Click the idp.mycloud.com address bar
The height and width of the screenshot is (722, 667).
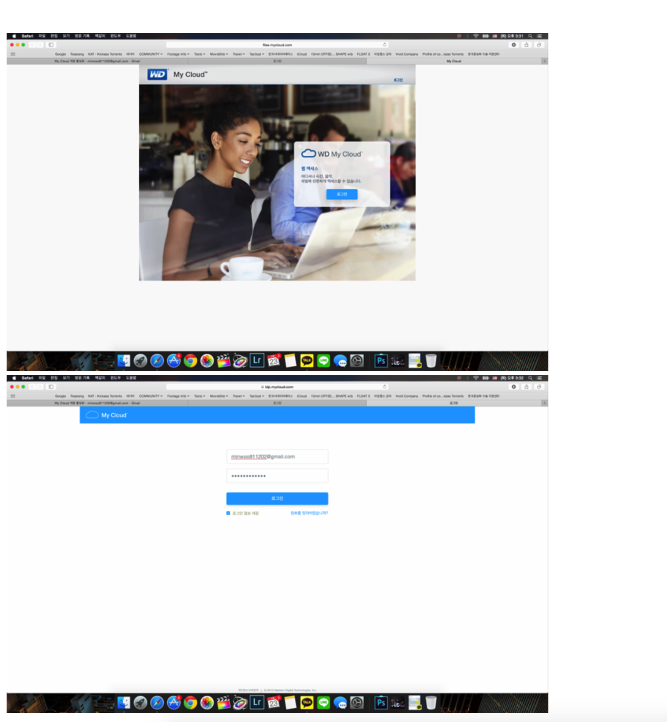pos(277,387)
